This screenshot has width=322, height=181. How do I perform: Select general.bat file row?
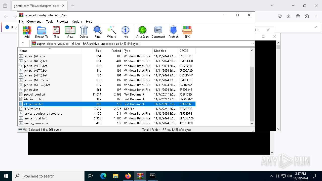tap(107, 90)
